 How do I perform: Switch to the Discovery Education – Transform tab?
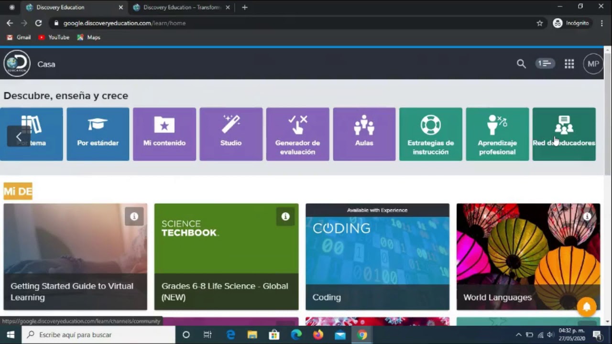(x=182, y=7)
